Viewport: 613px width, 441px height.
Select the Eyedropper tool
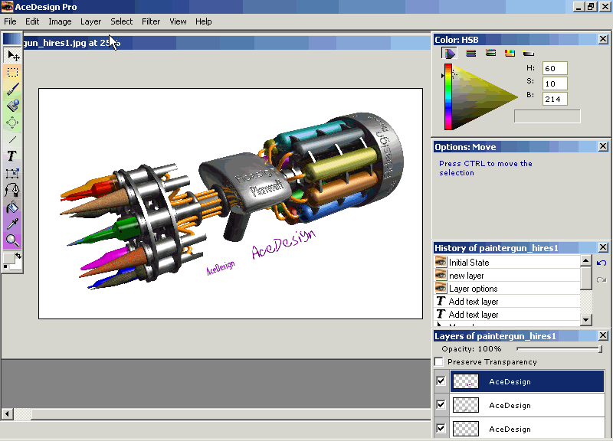point(12,224)
